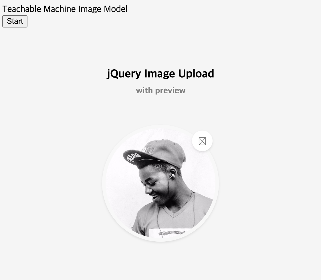Viewport: 321px width, 280px height.
Task: Click the word 'Image' in the bold heading
Action: coord(160,74)
